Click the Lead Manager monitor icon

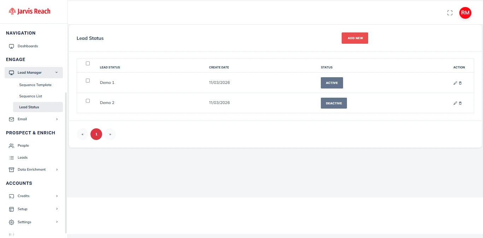pos(11,73)
